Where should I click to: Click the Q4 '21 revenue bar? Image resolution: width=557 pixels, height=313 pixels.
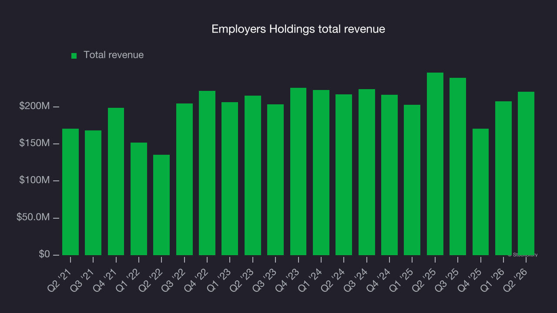coord(116,181)
